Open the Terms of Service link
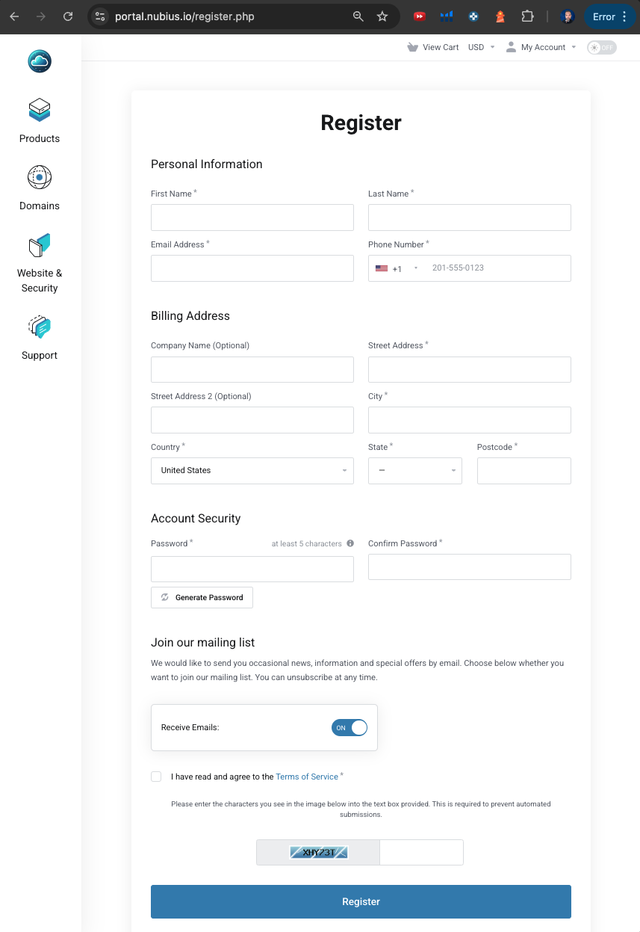 click(307, 777)
